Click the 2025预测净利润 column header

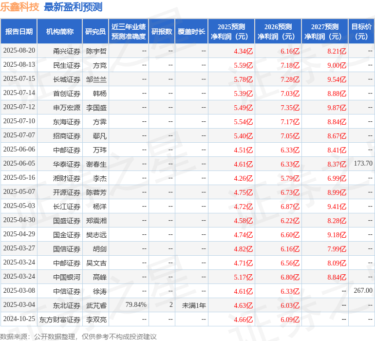click(231, 31)
